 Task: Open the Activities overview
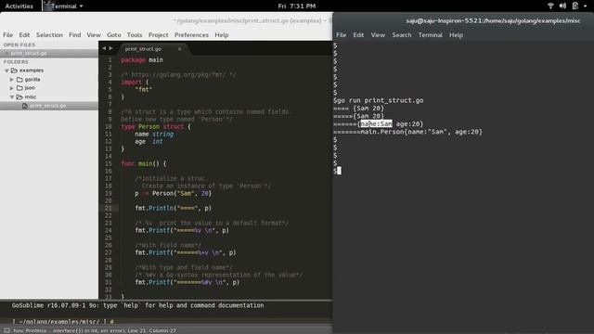coord(19,6)
